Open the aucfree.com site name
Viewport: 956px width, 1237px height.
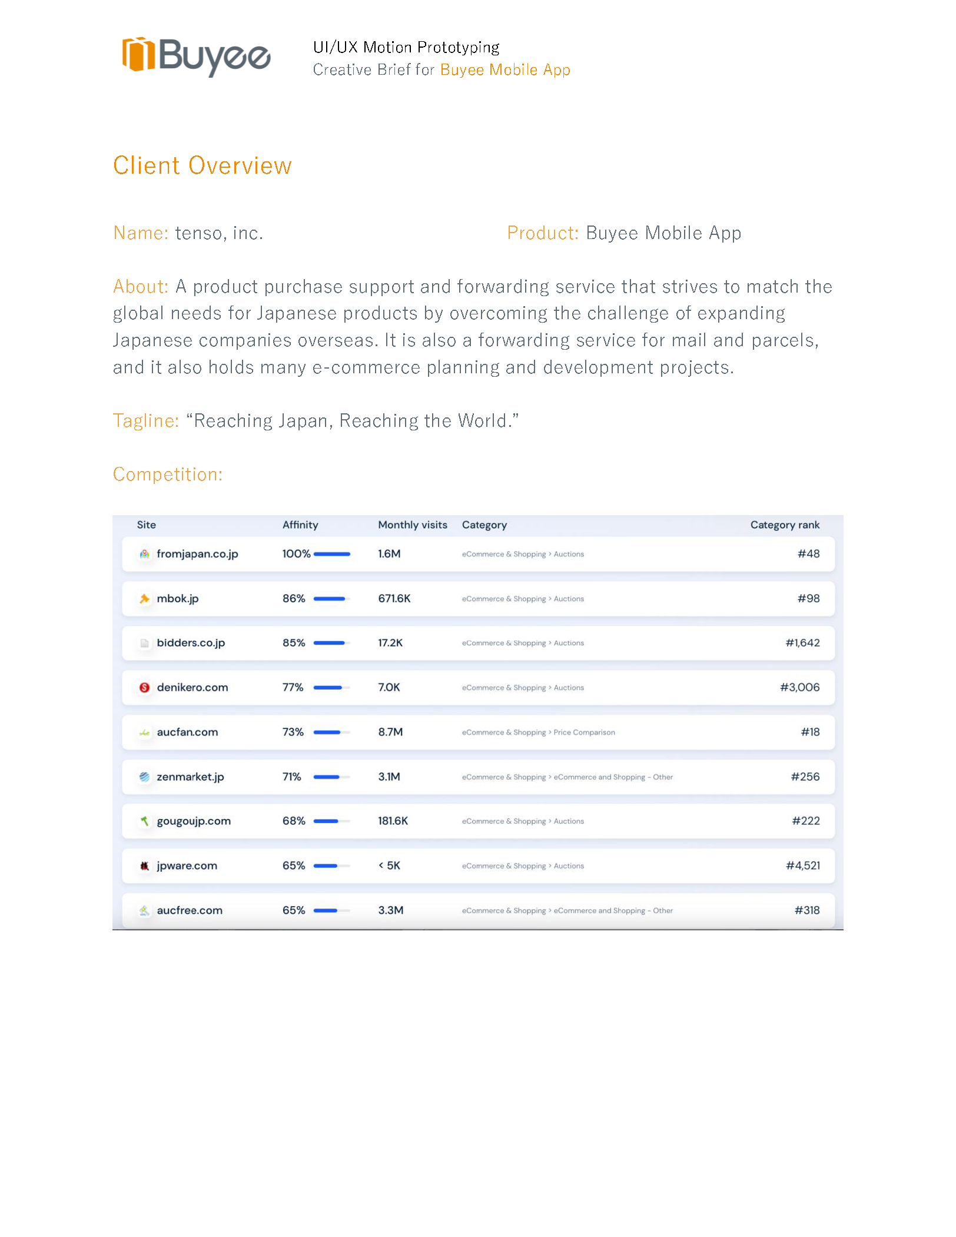[x=190, y=911]
